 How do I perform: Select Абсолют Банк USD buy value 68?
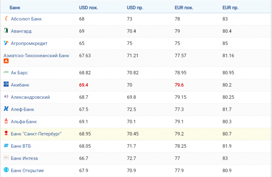(x=82, y=19)
